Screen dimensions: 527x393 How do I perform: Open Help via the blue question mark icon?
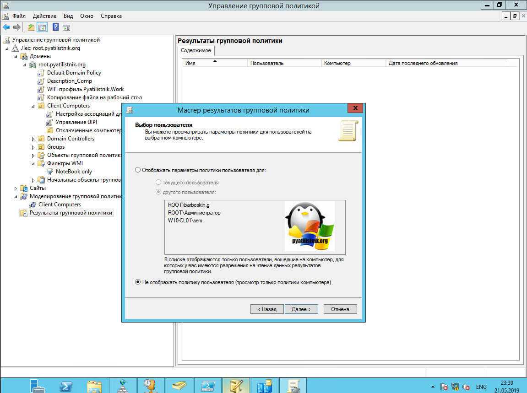55,27
